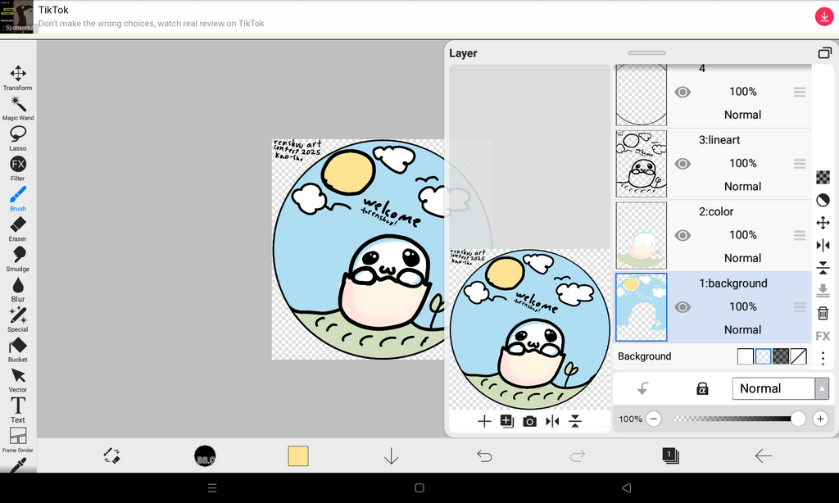This screenshot has width=839, height=503.
Task: Select the 3:lineart layer thumbnail
Action: pyautogui.click(x=641, y=164)
